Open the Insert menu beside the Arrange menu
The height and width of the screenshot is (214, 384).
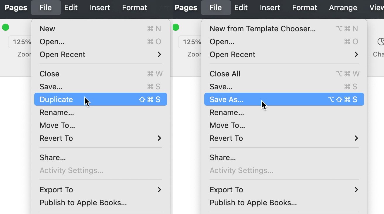coord(270,8)
